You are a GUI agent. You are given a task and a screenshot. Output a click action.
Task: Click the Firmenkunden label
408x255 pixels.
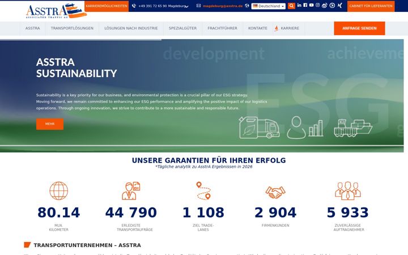[275, 226]
